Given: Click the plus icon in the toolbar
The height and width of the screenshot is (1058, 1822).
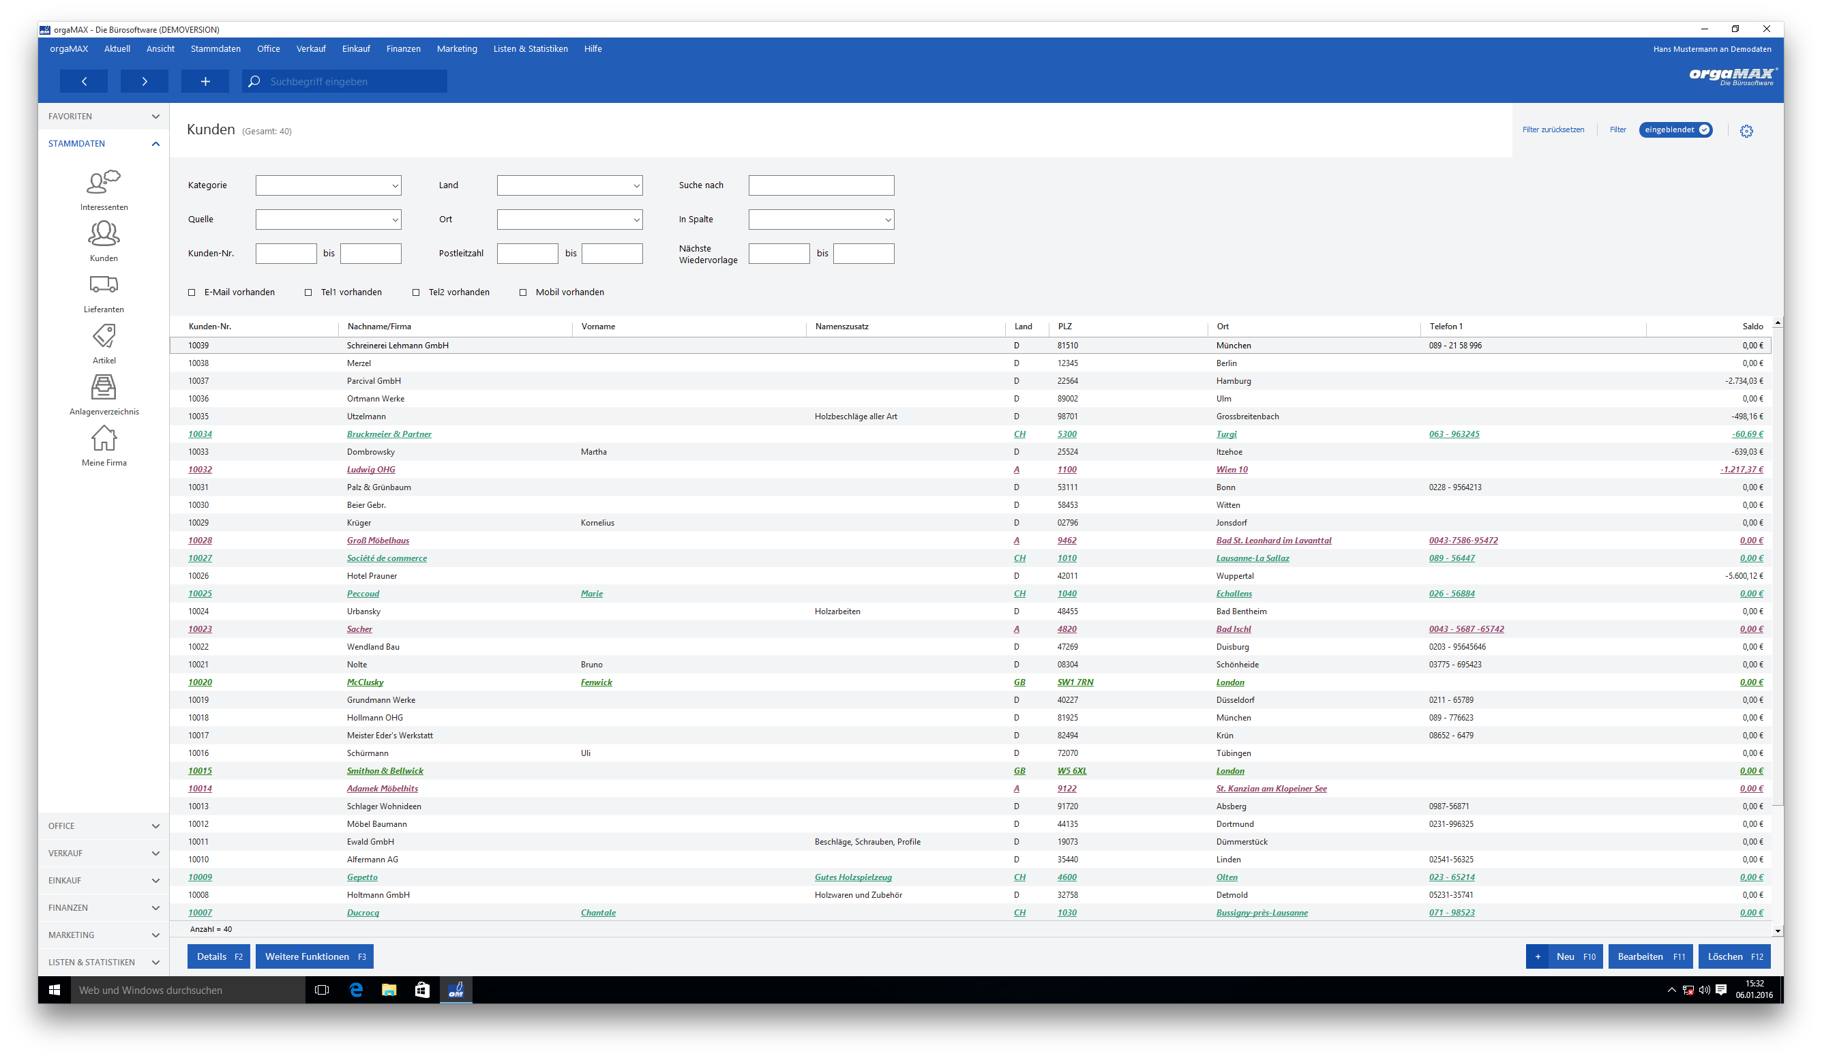Looking at the screenshot, I should [205, 82].
